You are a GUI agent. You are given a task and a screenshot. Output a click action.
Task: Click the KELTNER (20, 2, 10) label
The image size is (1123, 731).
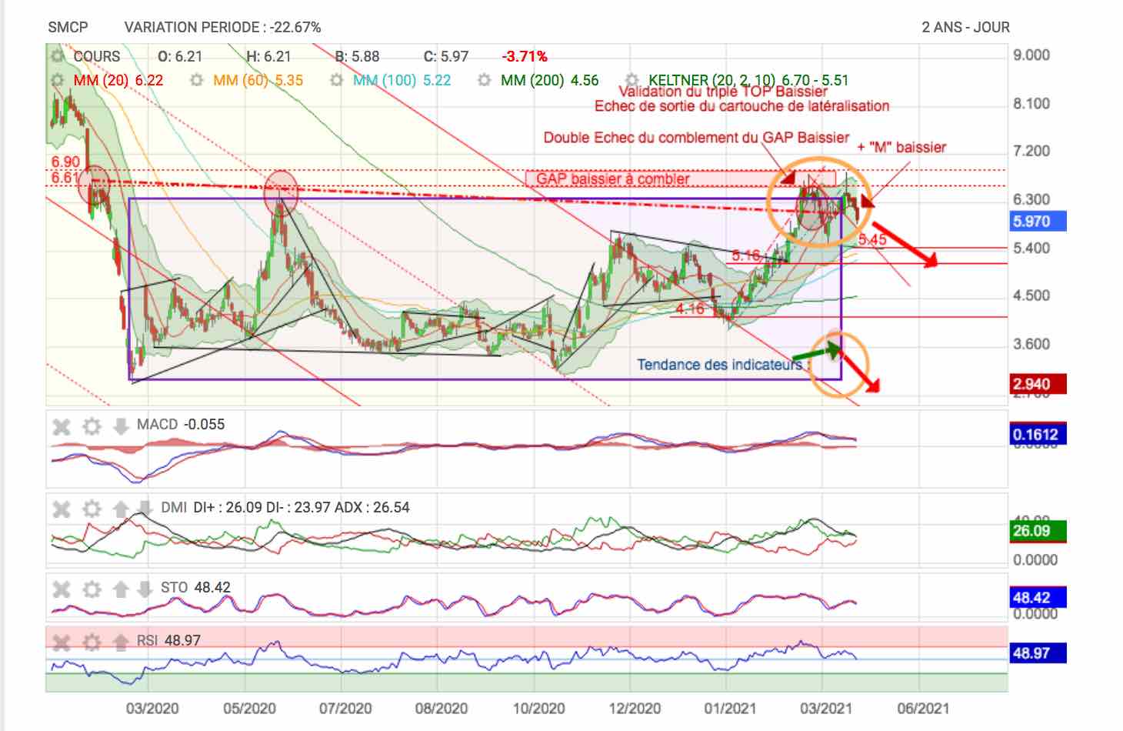(x=748, y=80)
